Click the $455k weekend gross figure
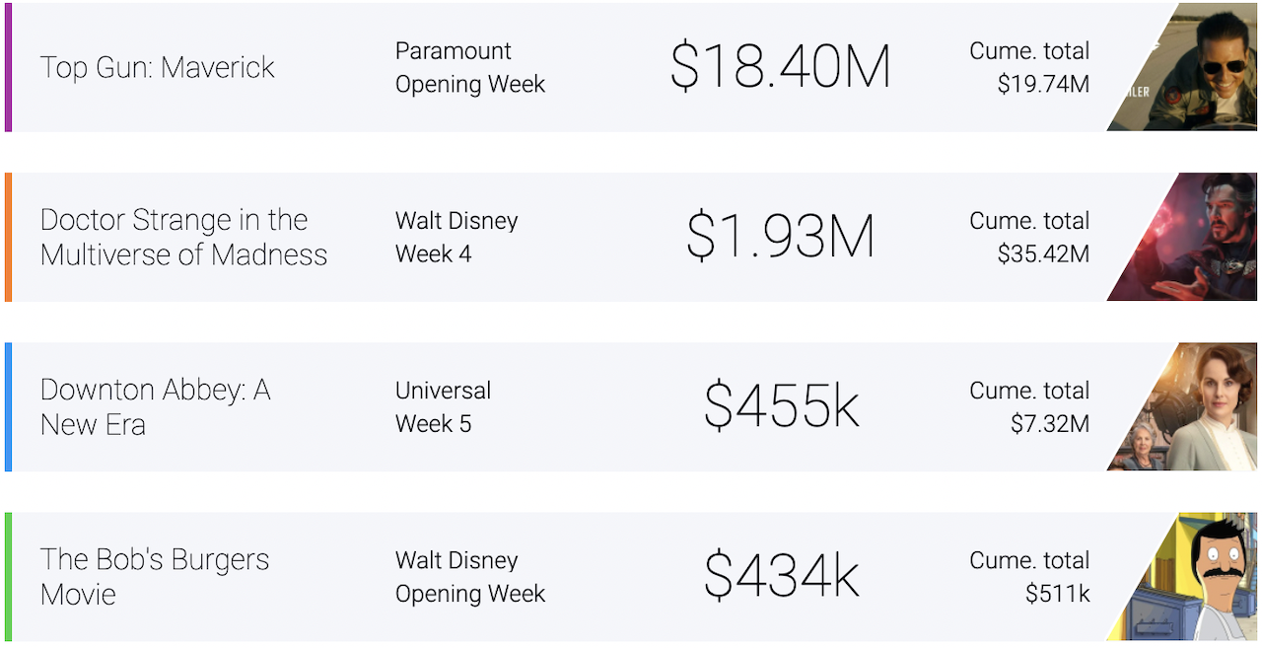Screen dimensions: 1262x648 (781, 406)
